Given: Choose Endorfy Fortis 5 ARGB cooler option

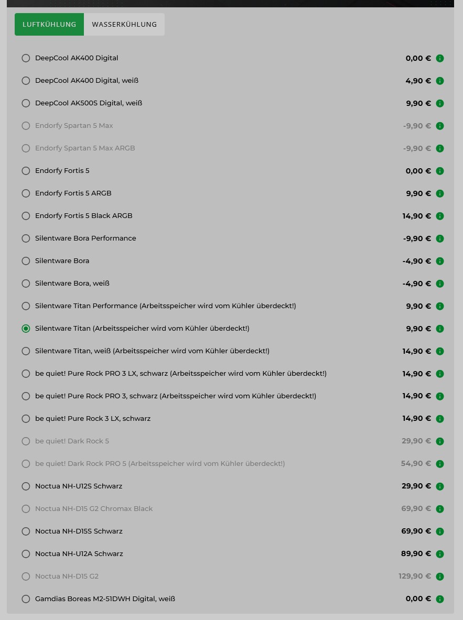Looking at the screenshot, I should pos(26,193).
